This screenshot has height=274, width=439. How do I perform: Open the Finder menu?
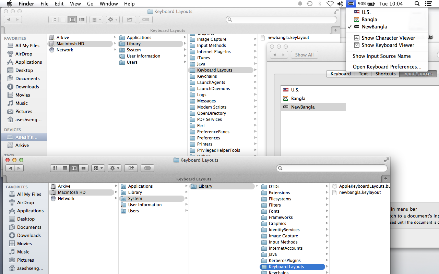[26, 4]
